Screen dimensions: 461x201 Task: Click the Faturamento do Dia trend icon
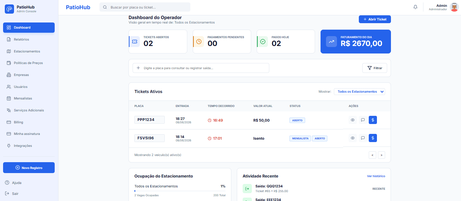[x=331, y=42]
